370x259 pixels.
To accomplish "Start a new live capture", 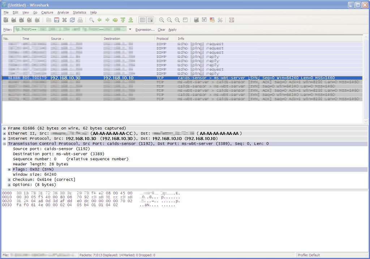I will tap(21, 20).
